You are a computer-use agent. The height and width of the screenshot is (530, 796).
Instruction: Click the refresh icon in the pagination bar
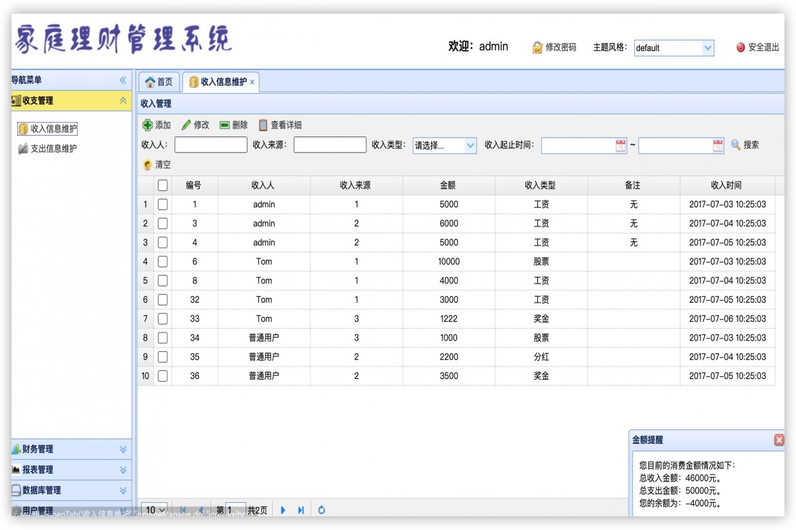tap(321, 509)
